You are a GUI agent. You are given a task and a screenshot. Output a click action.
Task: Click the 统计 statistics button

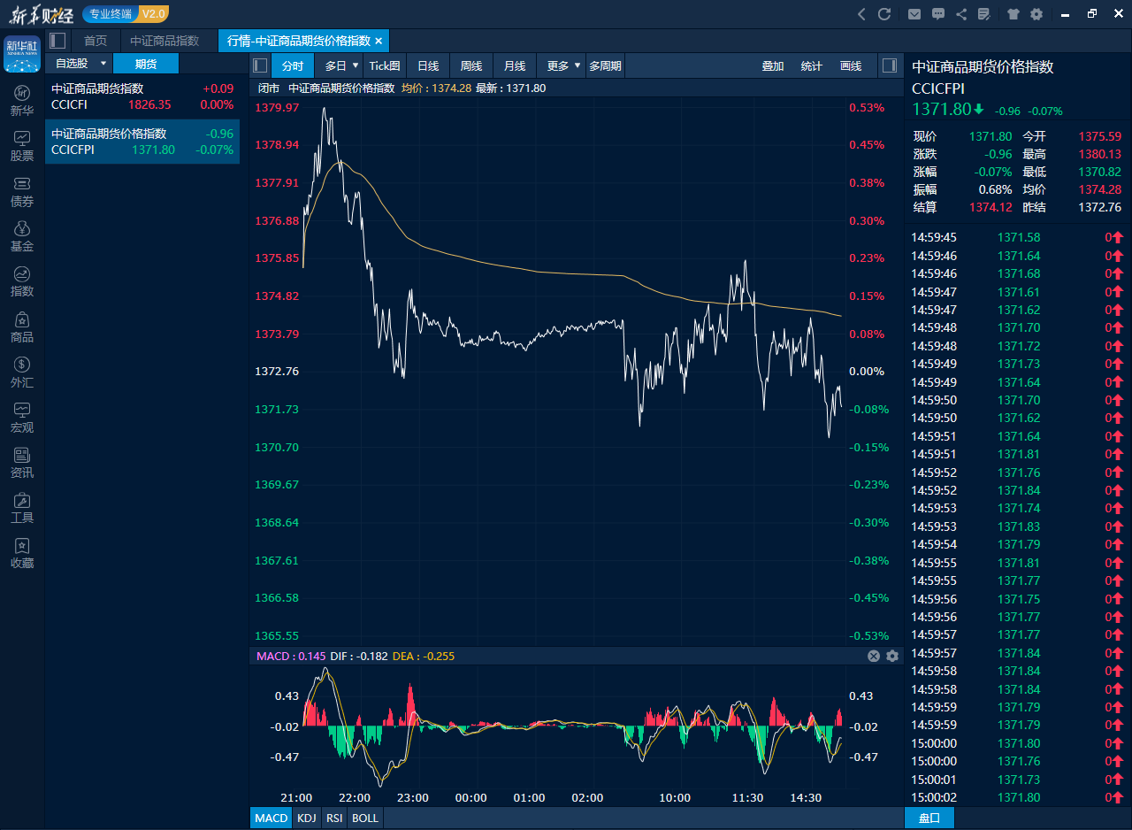pyautogui.click(x=811, y=65)
